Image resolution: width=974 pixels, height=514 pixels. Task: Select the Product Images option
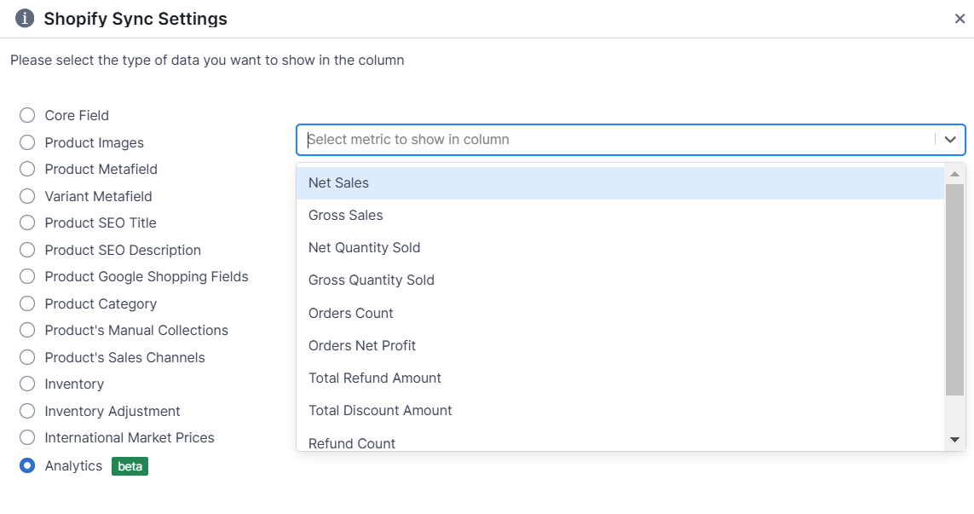26,142
